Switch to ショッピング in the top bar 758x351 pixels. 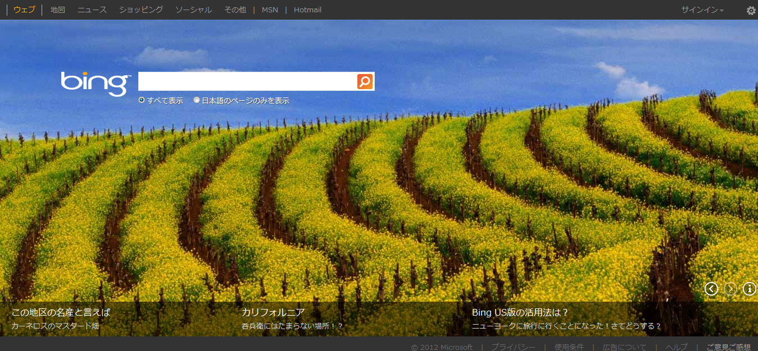pyautogui.click(x=141, y=10)
